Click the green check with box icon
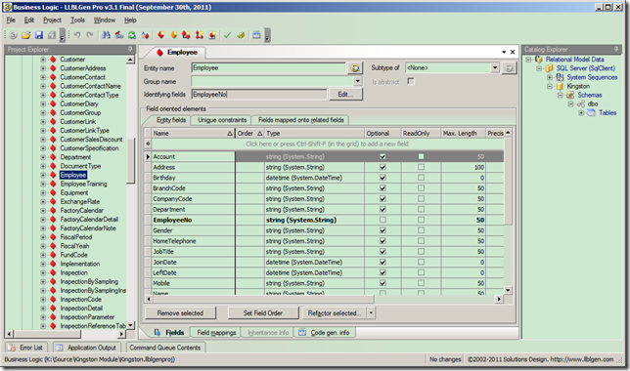630x371 pixels. (x=241, y=35)
